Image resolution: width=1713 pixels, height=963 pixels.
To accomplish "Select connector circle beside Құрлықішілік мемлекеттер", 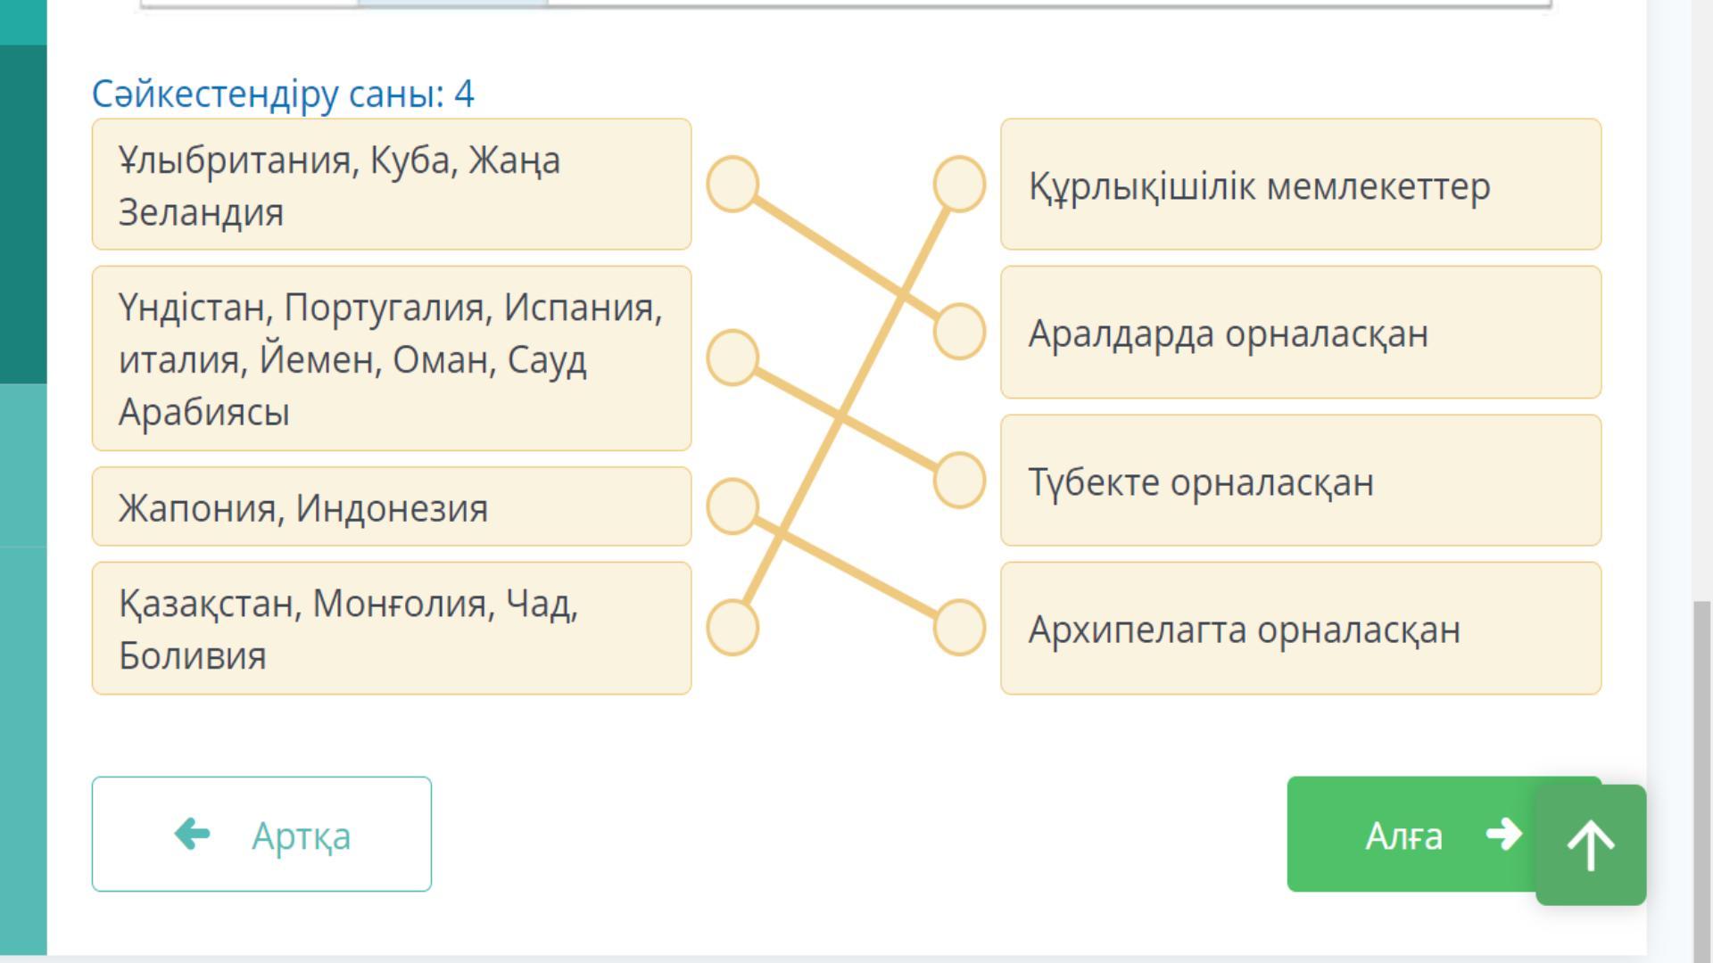I will pos(959,185).
